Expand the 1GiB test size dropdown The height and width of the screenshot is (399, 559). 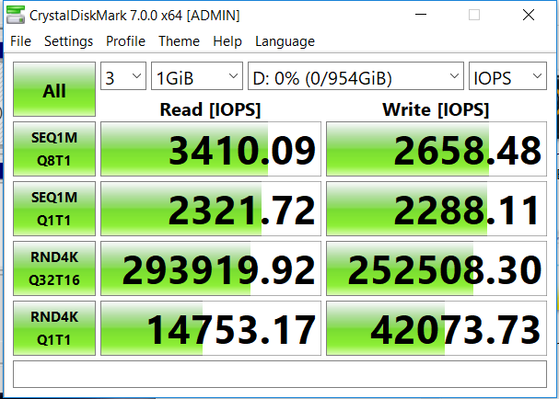(x=197, y=76)
